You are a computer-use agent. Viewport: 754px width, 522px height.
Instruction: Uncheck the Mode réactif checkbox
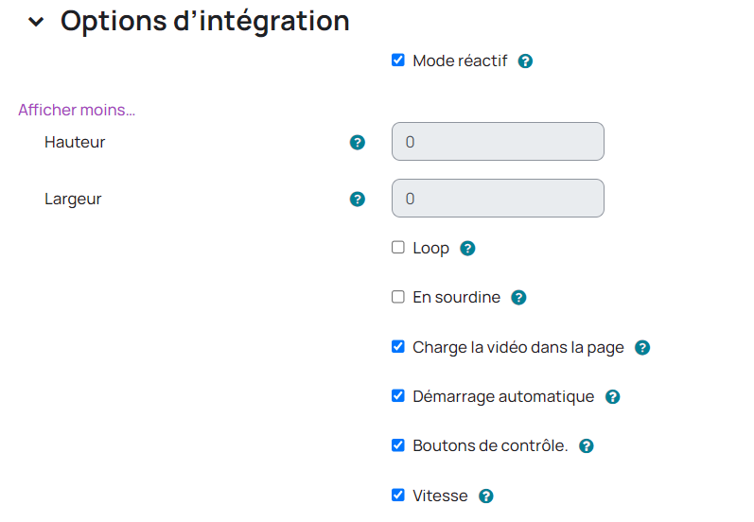(x=398, y=61)
